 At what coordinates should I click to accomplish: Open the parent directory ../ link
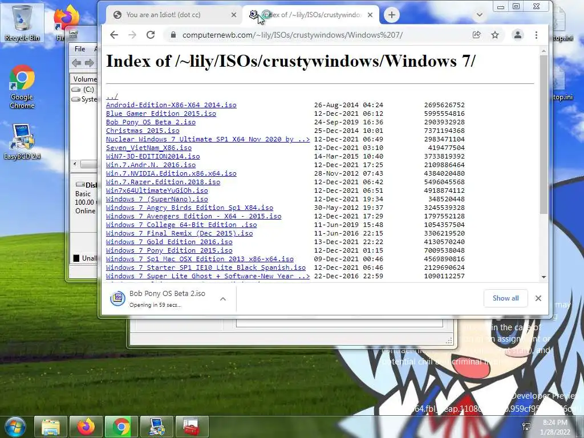(x=112, y=96)
